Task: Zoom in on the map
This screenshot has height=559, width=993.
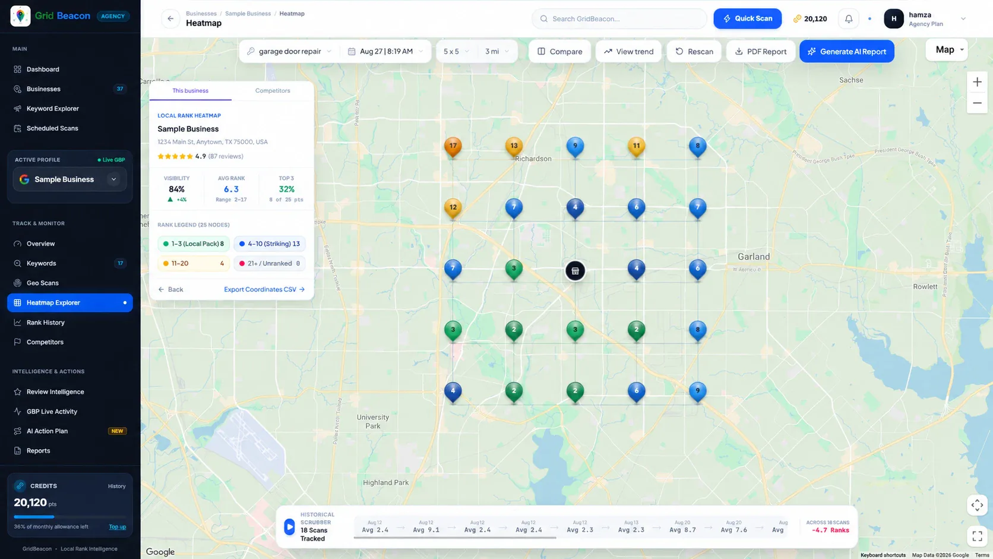Action: (977, 83)
